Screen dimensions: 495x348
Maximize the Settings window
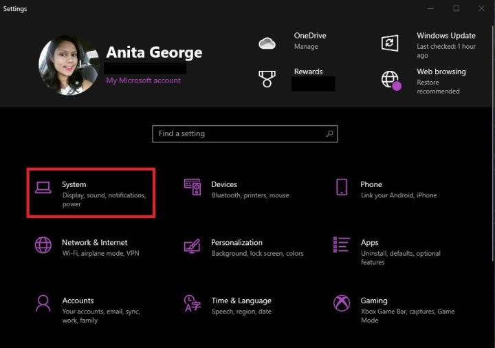pos(456,8)
